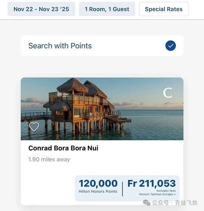Screen dimensions: 204x211
Task: Click the divider between points and cash price
Action: (x=122, y=189)
